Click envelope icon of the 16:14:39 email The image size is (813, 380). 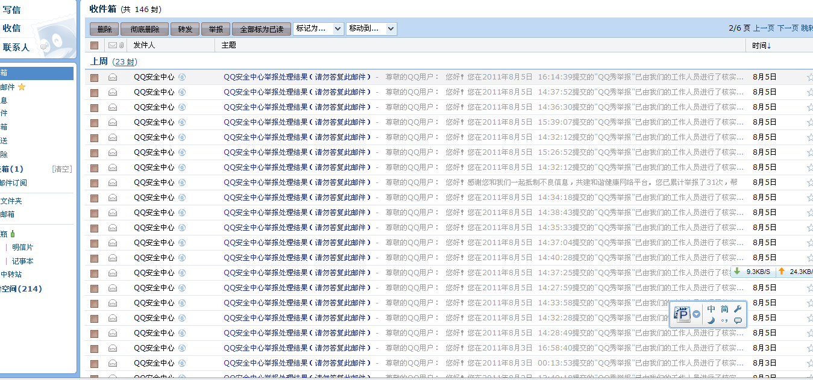(113, 77)
